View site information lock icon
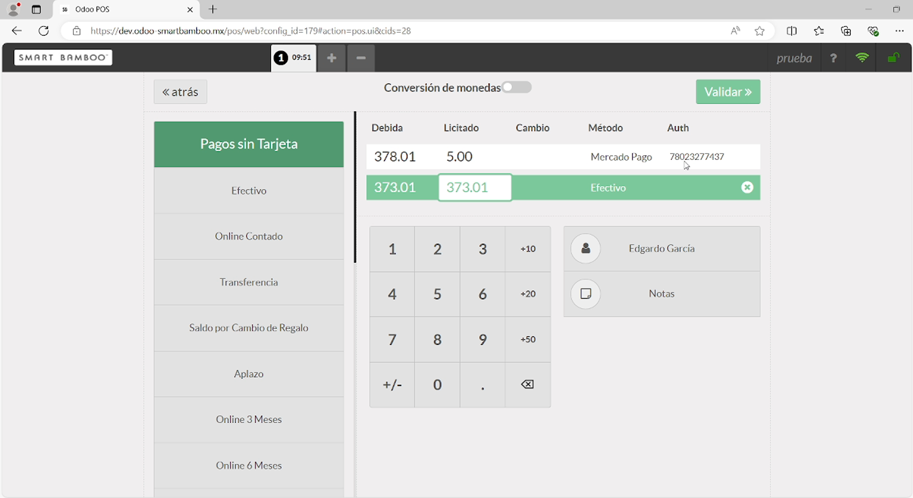The width and height of the screenshot is (913, 498). (76, 31)
